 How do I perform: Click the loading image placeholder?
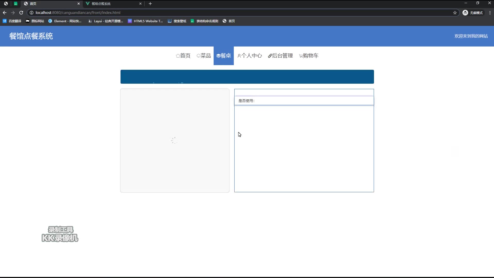[x=175, y=141]
